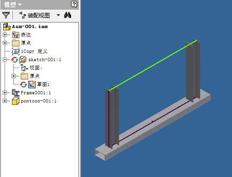Click the 视图: view representation icon
Image resolution: width=232 pixels, height=177 pixels.
pos(24,68)
